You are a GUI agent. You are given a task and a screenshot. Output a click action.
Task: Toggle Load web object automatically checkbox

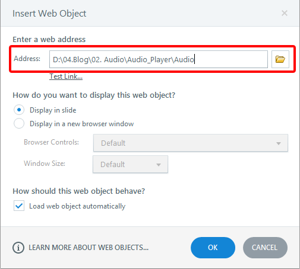[19, 206]
